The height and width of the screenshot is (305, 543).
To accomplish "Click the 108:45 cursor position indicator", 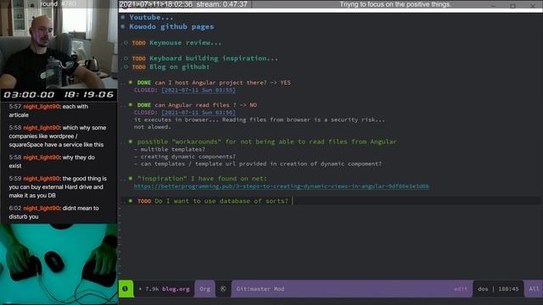I will 508,289.
